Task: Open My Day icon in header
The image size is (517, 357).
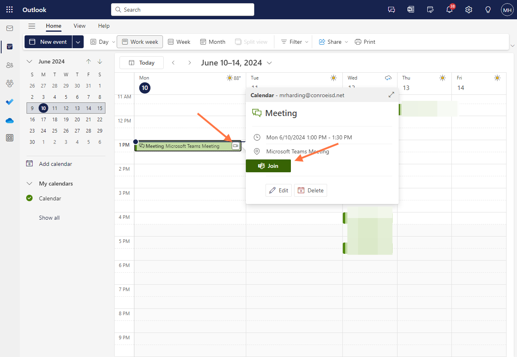Action: [430, 10]
